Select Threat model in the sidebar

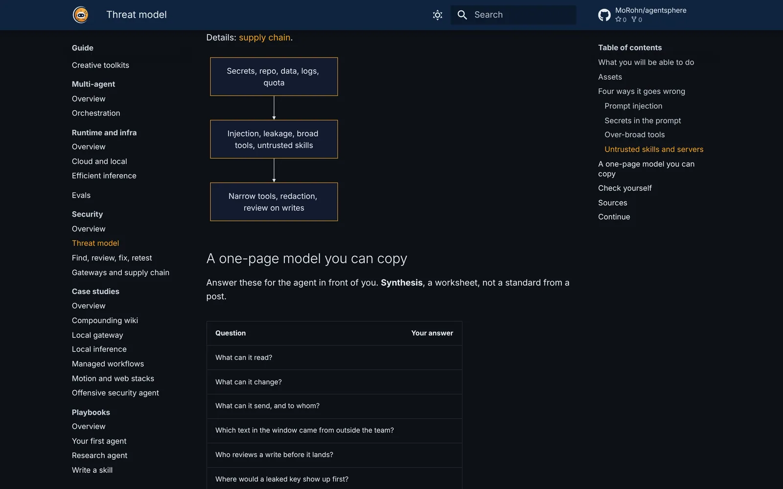pos(95,243)
